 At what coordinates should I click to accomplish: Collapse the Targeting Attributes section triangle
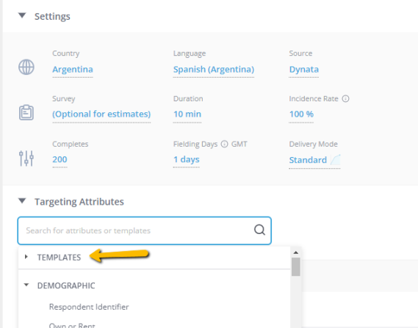22,200
